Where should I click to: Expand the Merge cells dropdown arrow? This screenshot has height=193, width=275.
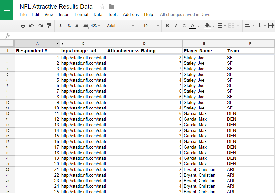point(238,26)
